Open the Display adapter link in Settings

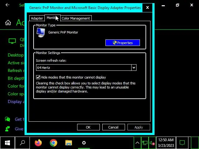tap(16, 102)
